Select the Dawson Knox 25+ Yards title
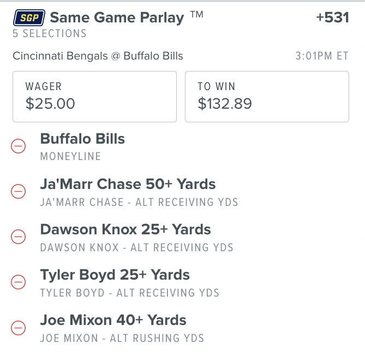Viewport: 365px width, 355px height. point(125,229)
